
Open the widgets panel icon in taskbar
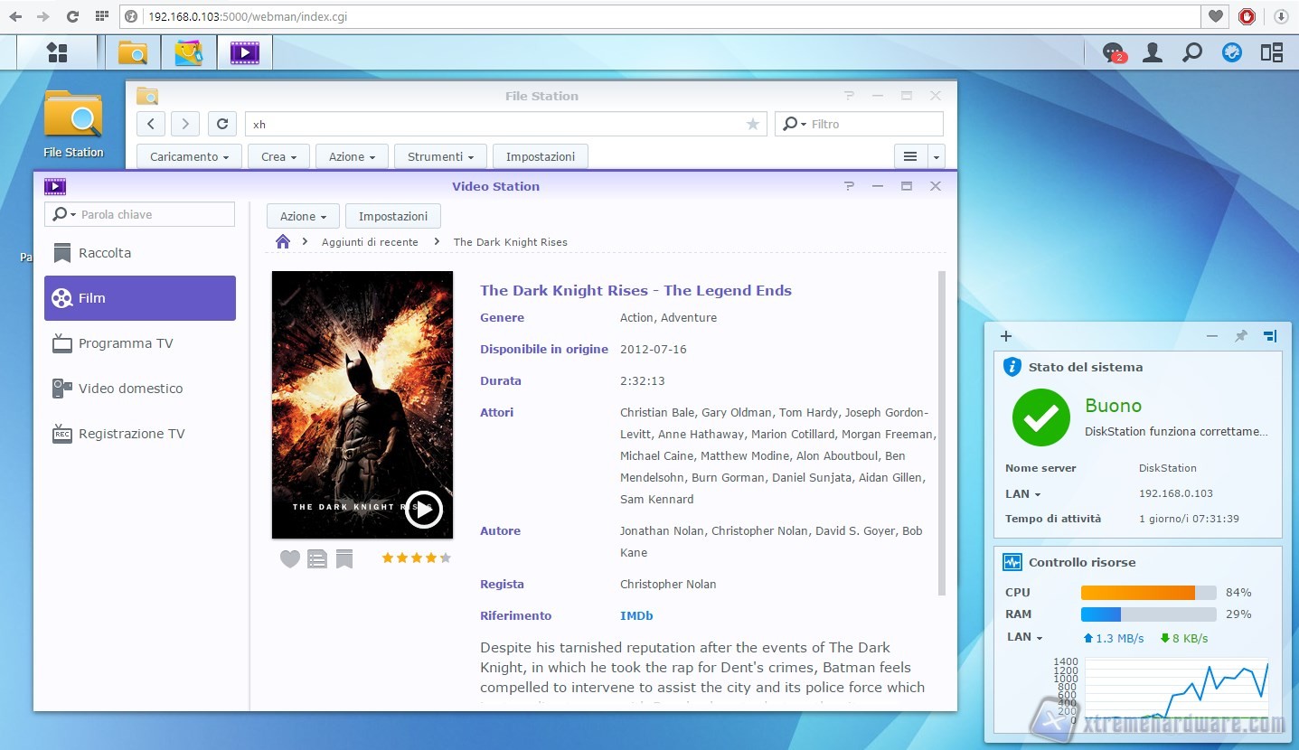point(1271,53)
